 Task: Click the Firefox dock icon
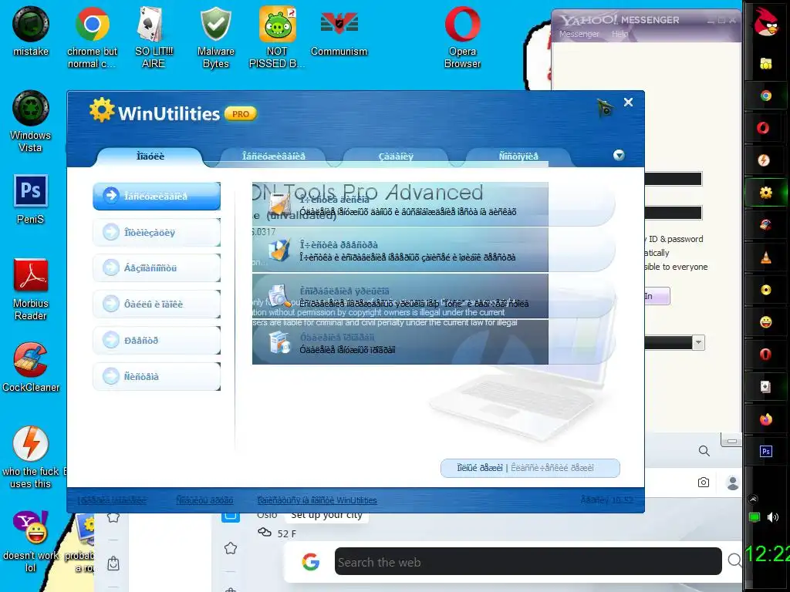[x=766, y=419]
